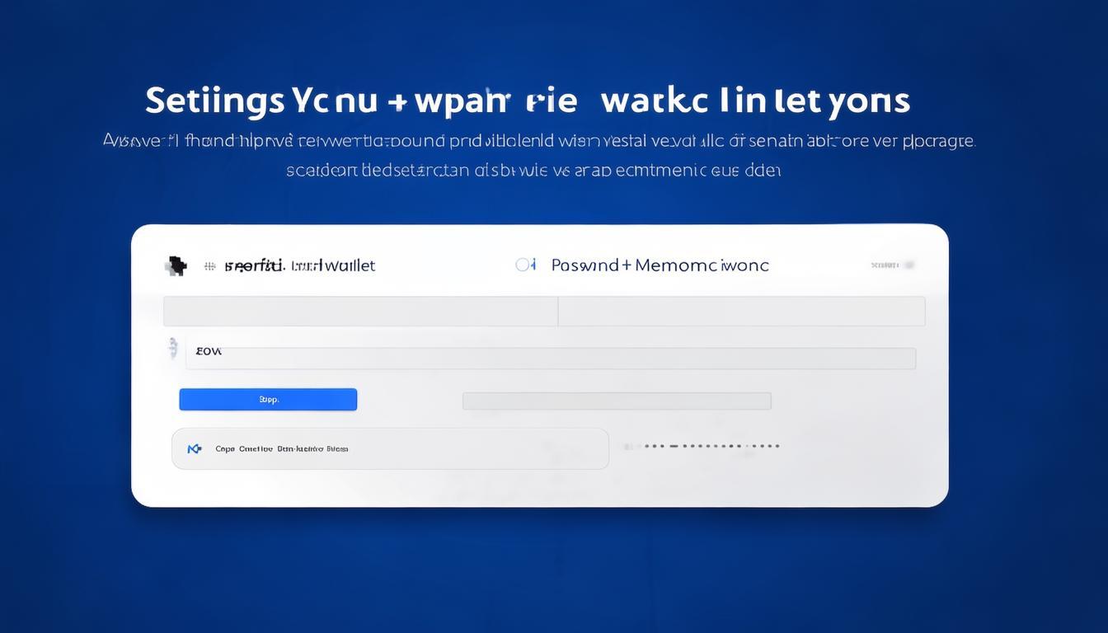Click the second line of subtitle text
Screen dimensions: 1108x633
pyautogui.click(x=533, y=171)
